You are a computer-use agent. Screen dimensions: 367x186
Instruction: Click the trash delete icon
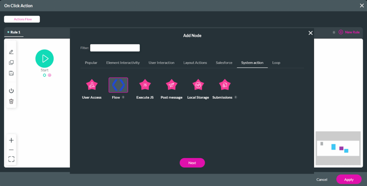[11, 101]
